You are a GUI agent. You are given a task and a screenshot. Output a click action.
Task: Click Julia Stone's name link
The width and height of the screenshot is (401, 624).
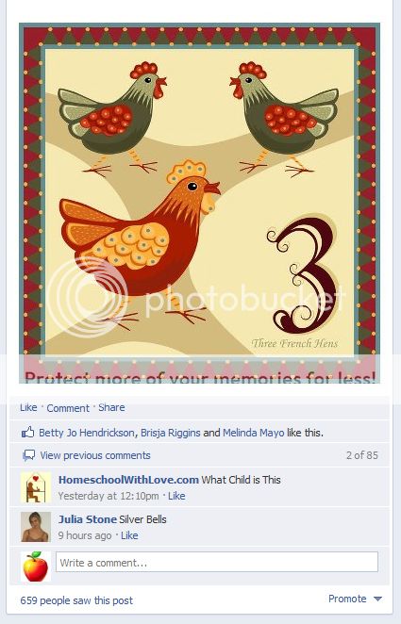(x=88, y=519)
